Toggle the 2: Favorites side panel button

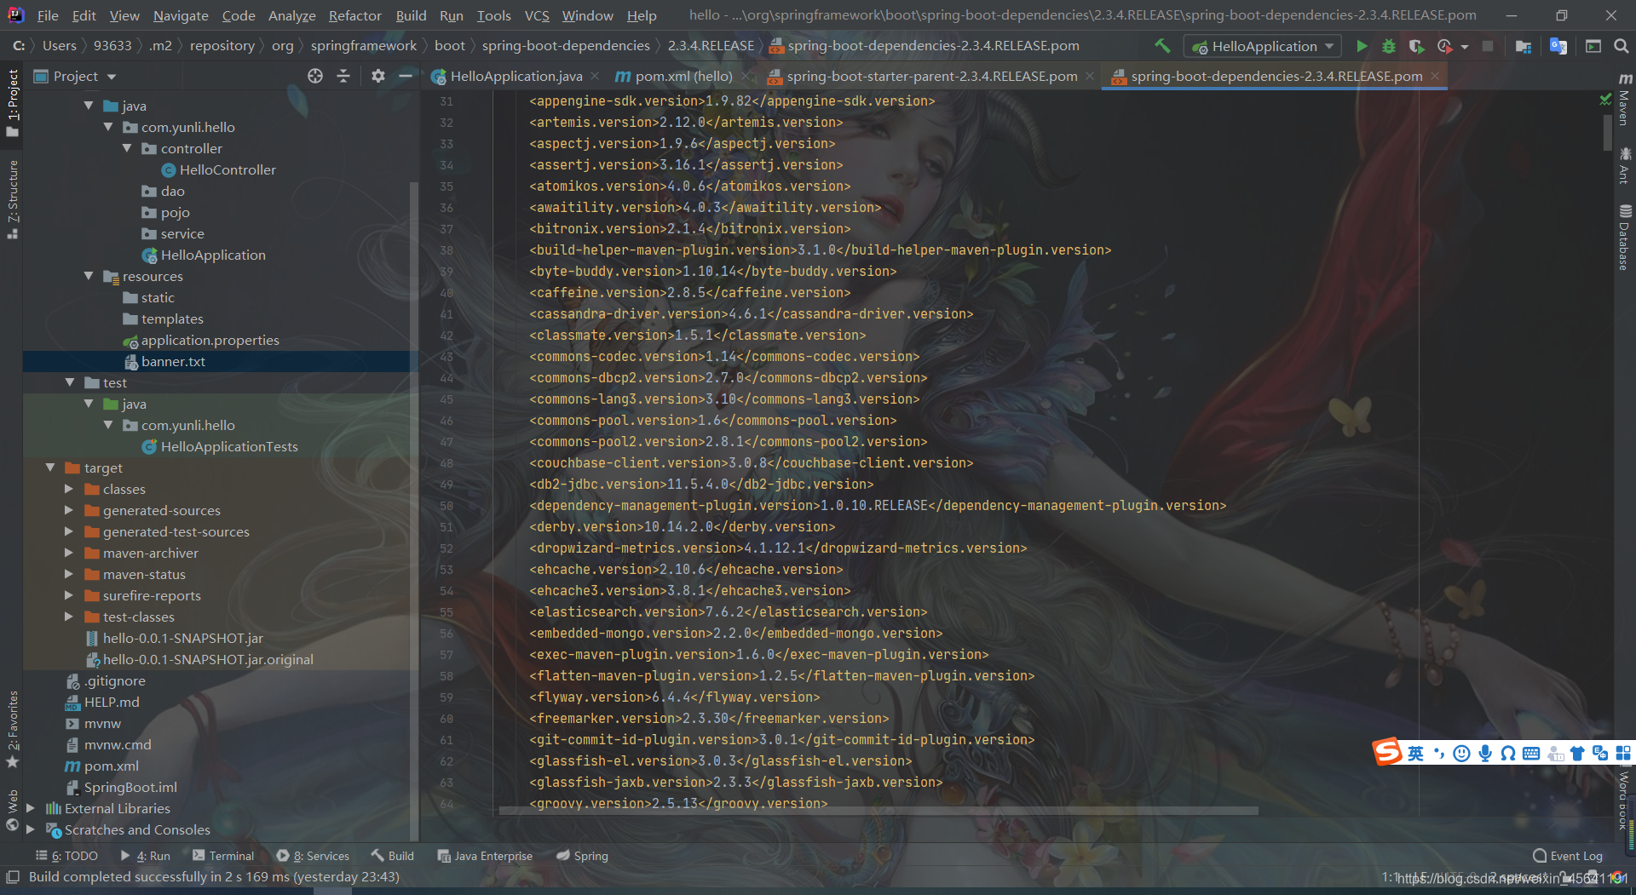12,729
